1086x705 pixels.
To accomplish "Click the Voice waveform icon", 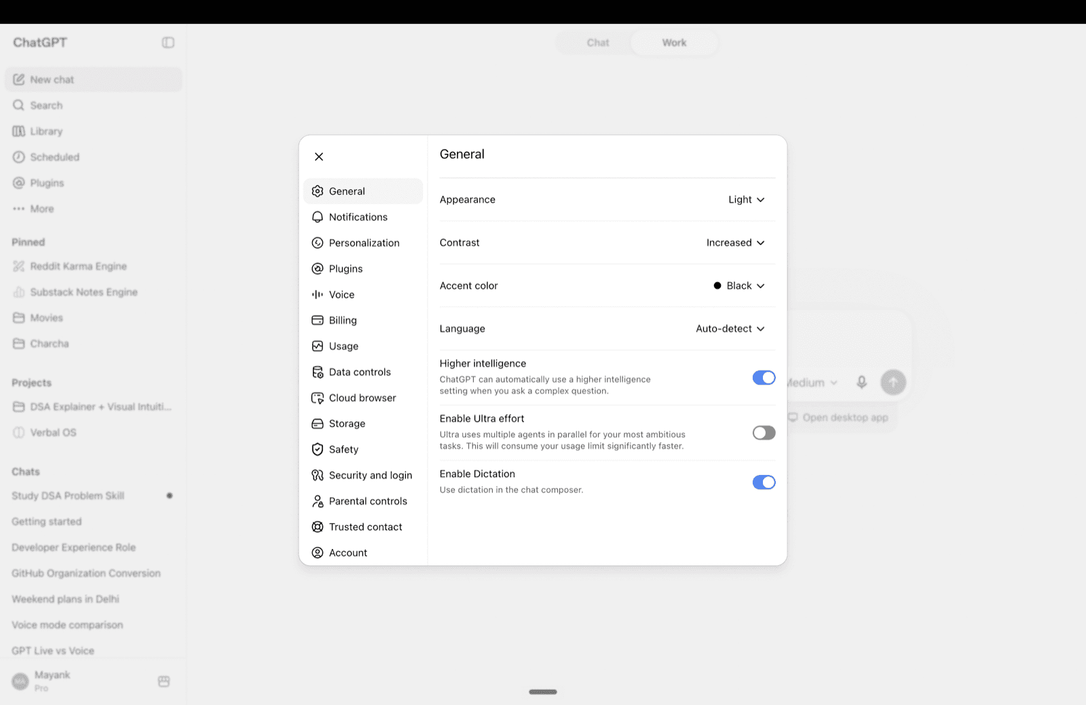I will [317, 294].
